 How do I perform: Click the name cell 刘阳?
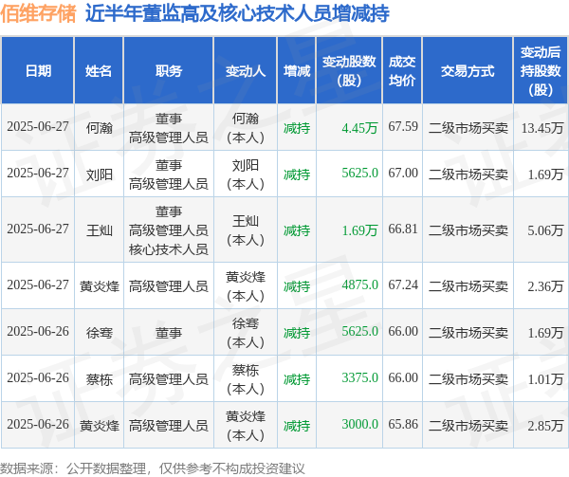99,174
